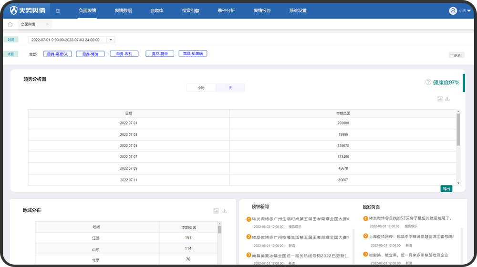Go to 事件分析 menu

pyautogui.click(x=226, y=10)
